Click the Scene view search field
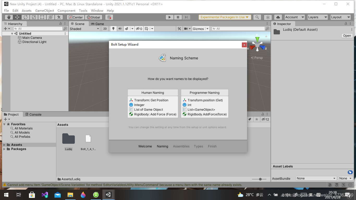 point(238,29)
